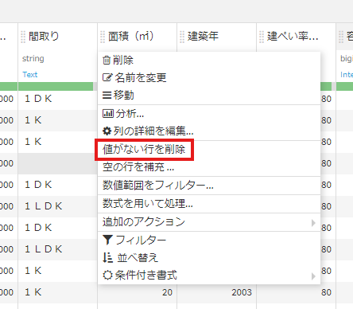Click the 20 cell in 面積 column

point(138,292)
